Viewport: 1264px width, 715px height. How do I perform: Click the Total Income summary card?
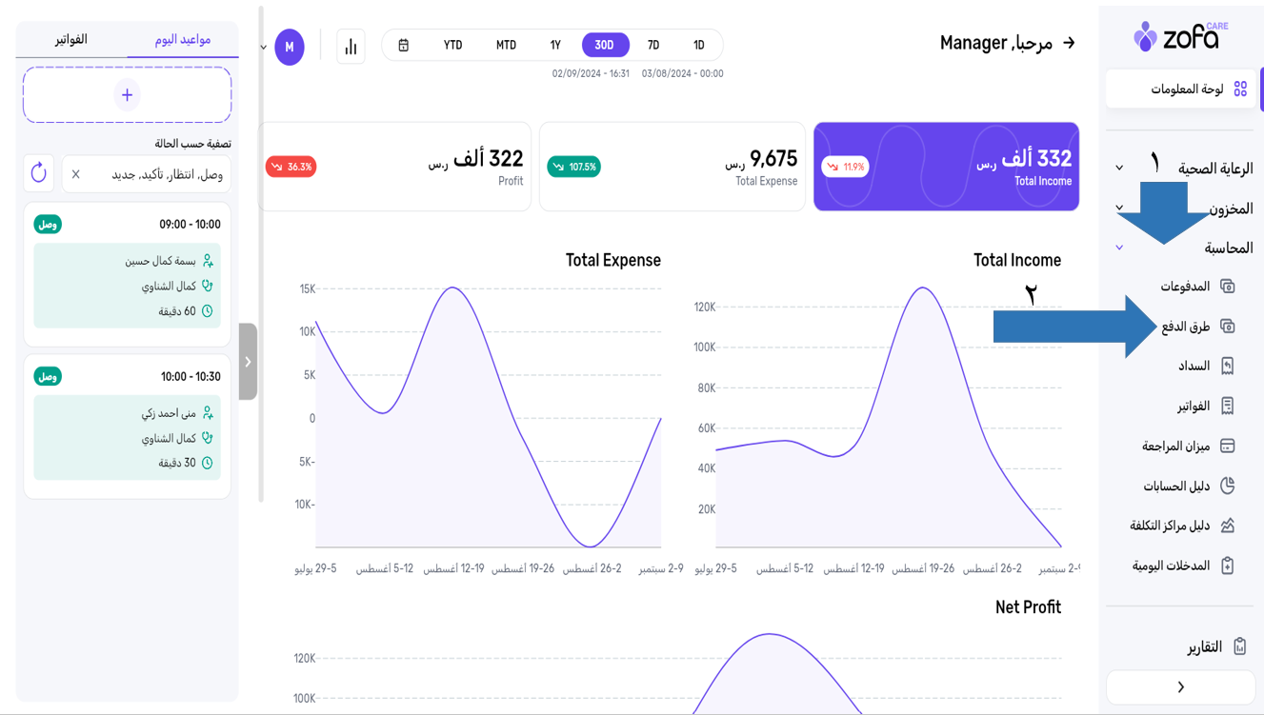pos(945,167)
